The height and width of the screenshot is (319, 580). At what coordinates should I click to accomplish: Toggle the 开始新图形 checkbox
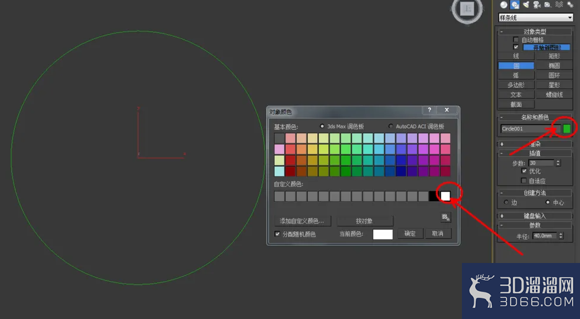click(516, 47)
